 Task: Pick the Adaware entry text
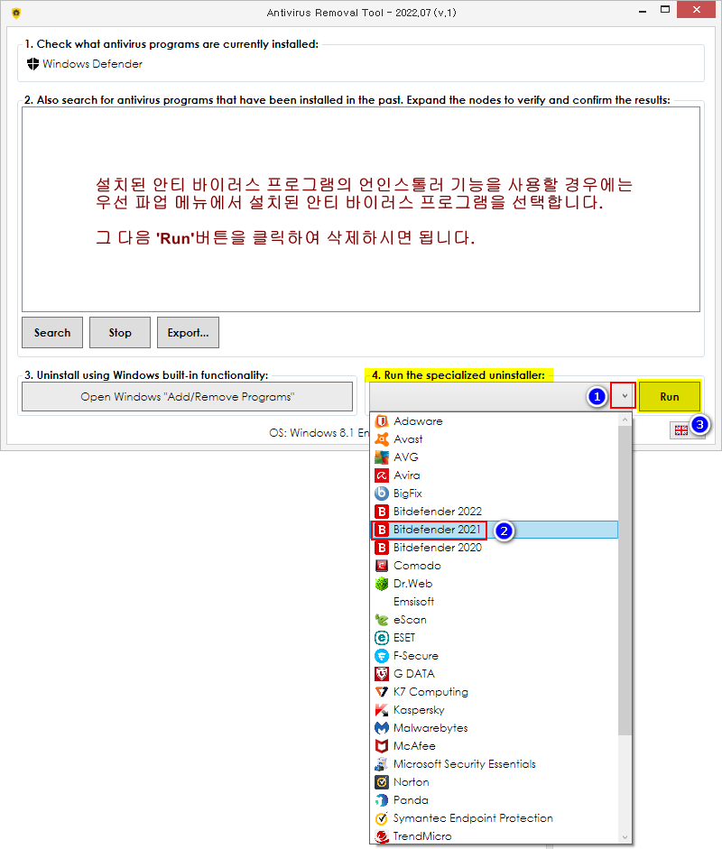(418, 421)
